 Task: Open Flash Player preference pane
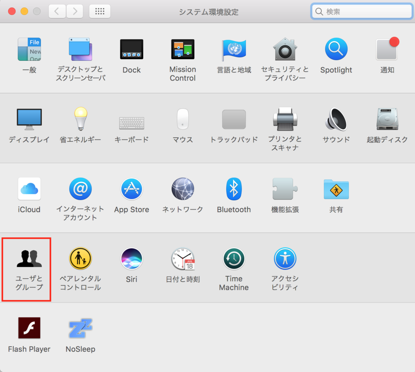pyautogui.click(x=29, y=328)
